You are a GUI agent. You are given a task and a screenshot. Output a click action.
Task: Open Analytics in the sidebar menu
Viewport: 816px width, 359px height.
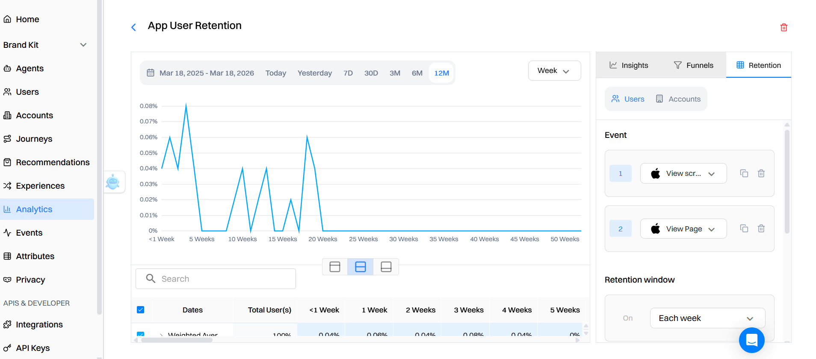47,209
